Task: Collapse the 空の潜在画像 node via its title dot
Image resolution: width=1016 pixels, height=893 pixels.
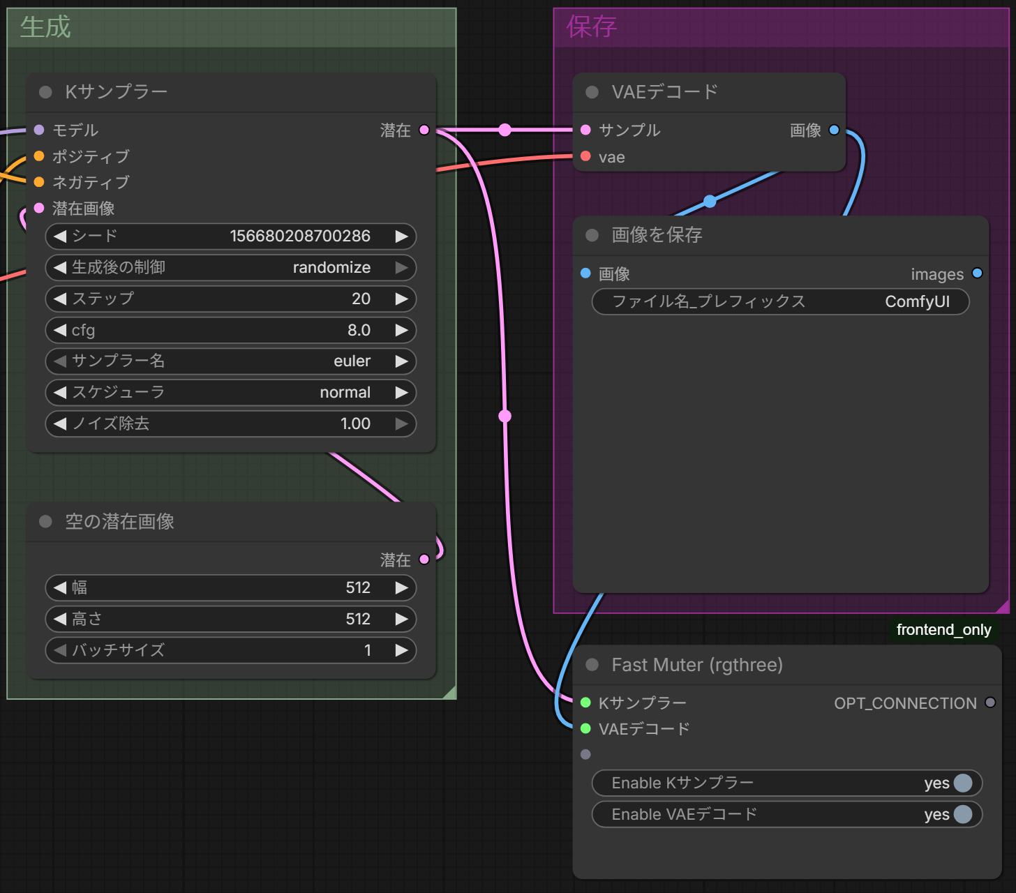Action: point(46,521)
